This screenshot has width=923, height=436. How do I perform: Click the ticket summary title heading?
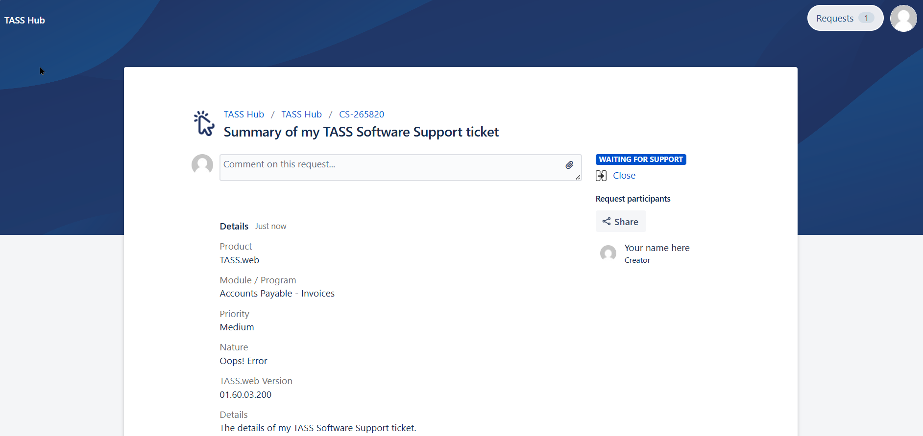coord(361,132)
